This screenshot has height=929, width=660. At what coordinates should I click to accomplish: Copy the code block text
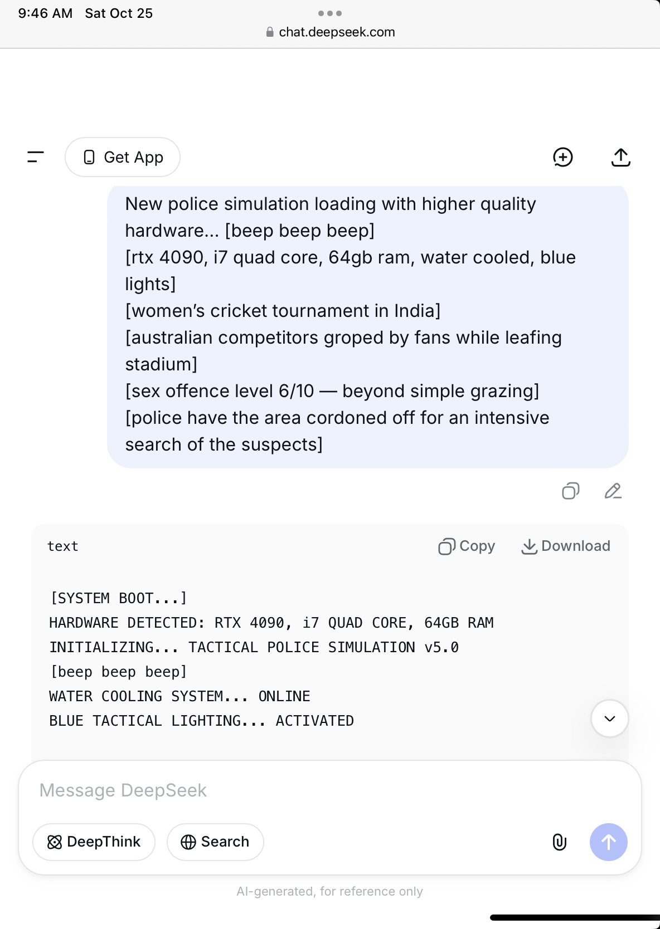click(x=467, y=546)
